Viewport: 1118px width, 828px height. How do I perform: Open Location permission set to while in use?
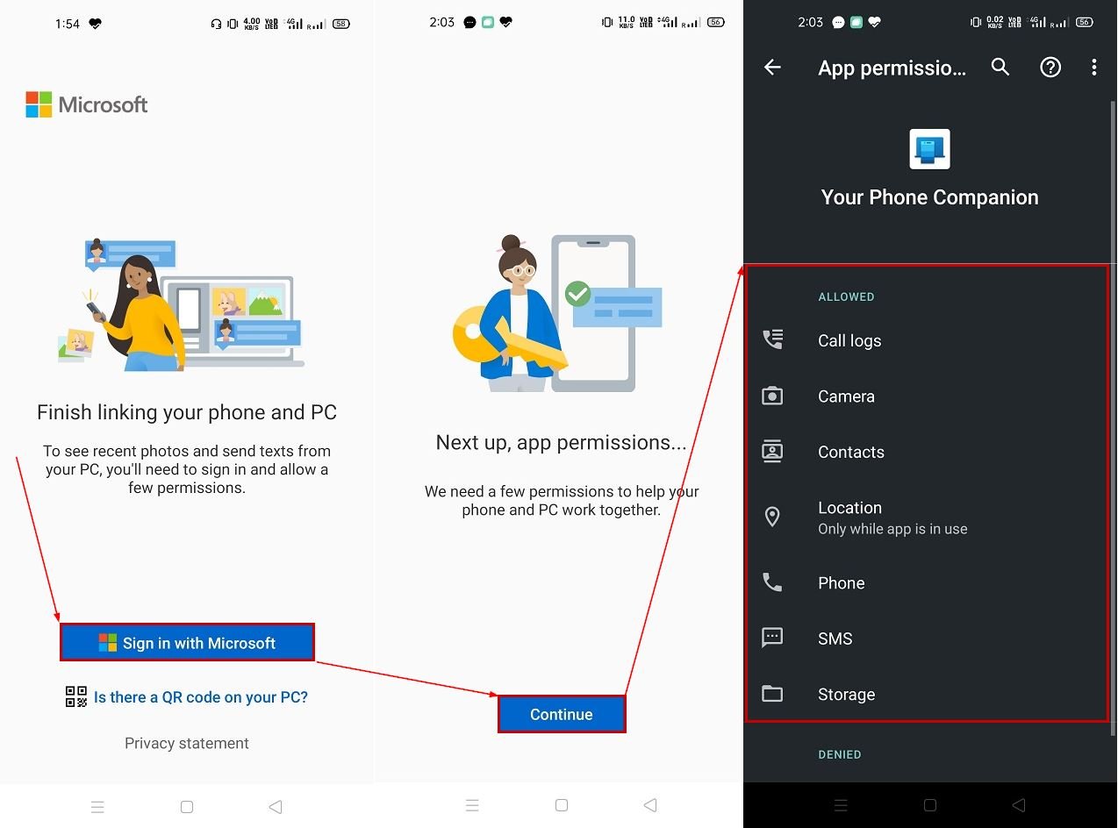[x=892, y=517]
